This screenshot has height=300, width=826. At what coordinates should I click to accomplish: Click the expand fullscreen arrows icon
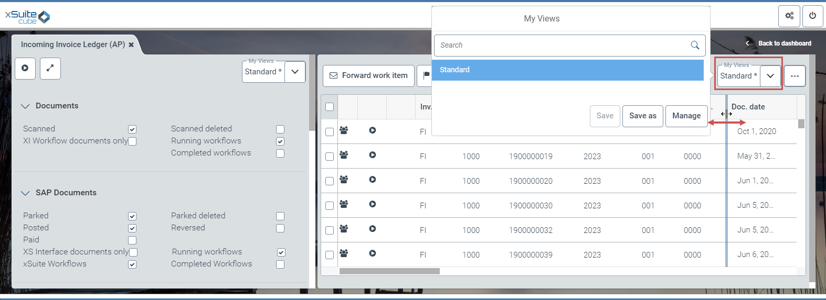50,68
